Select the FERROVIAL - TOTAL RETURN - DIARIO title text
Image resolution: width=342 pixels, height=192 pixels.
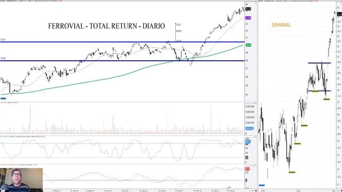106,26
